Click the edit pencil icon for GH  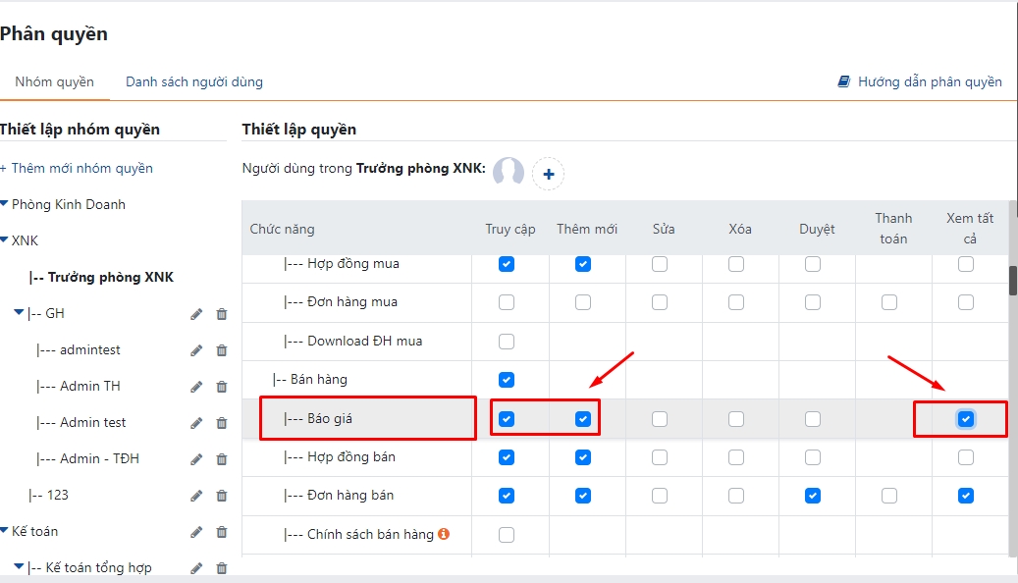196,314
